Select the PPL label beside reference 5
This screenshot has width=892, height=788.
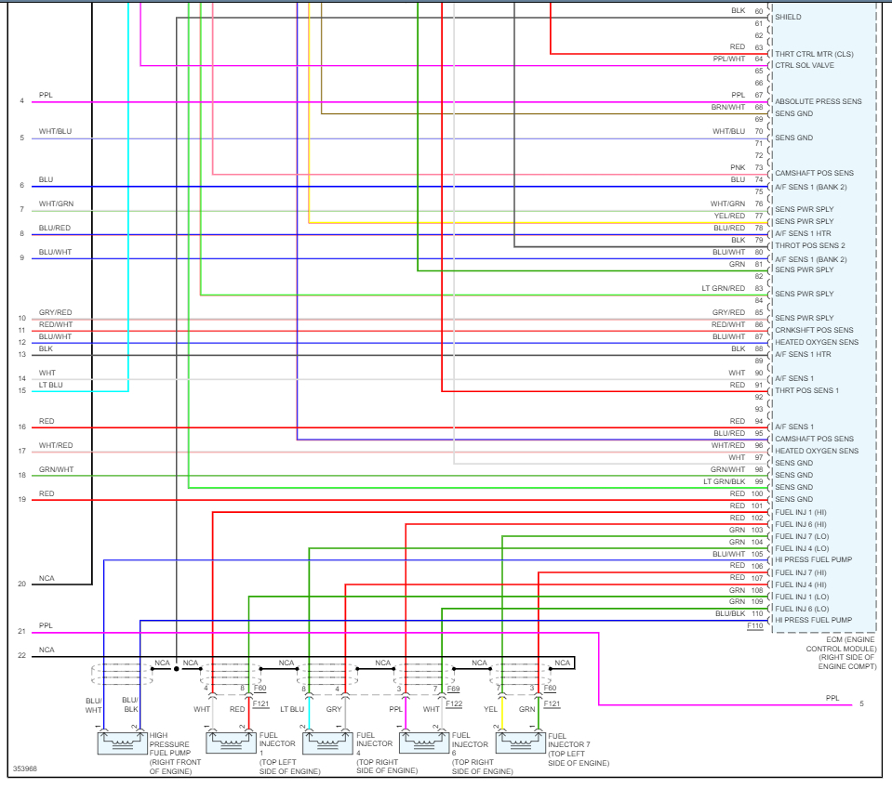coord(832,698)
